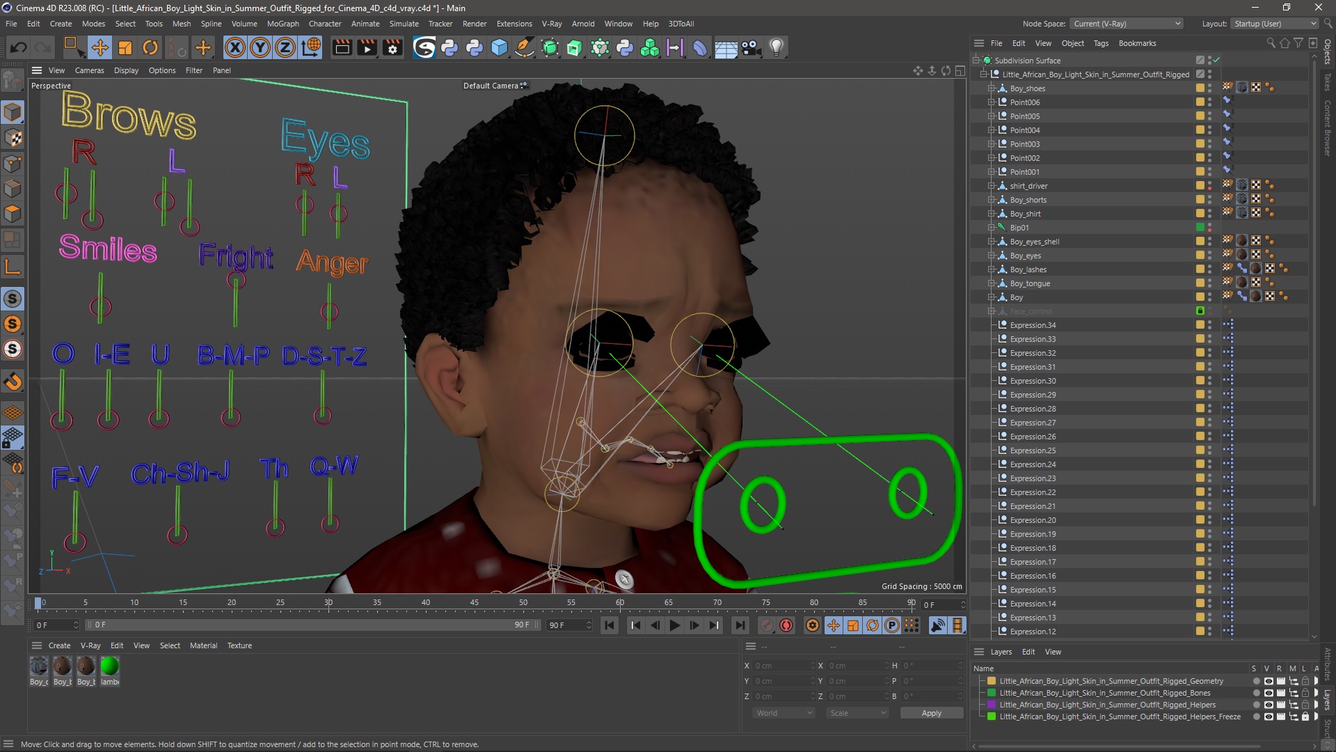Toggle the Y axis lock

pos(260,47)
